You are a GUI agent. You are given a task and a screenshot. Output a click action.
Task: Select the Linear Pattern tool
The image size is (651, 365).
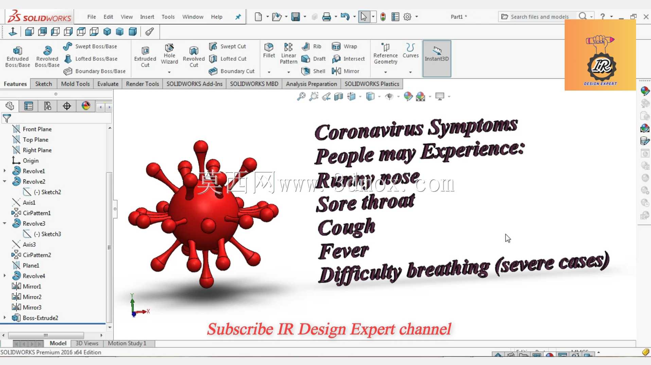(x=288, y=54)
